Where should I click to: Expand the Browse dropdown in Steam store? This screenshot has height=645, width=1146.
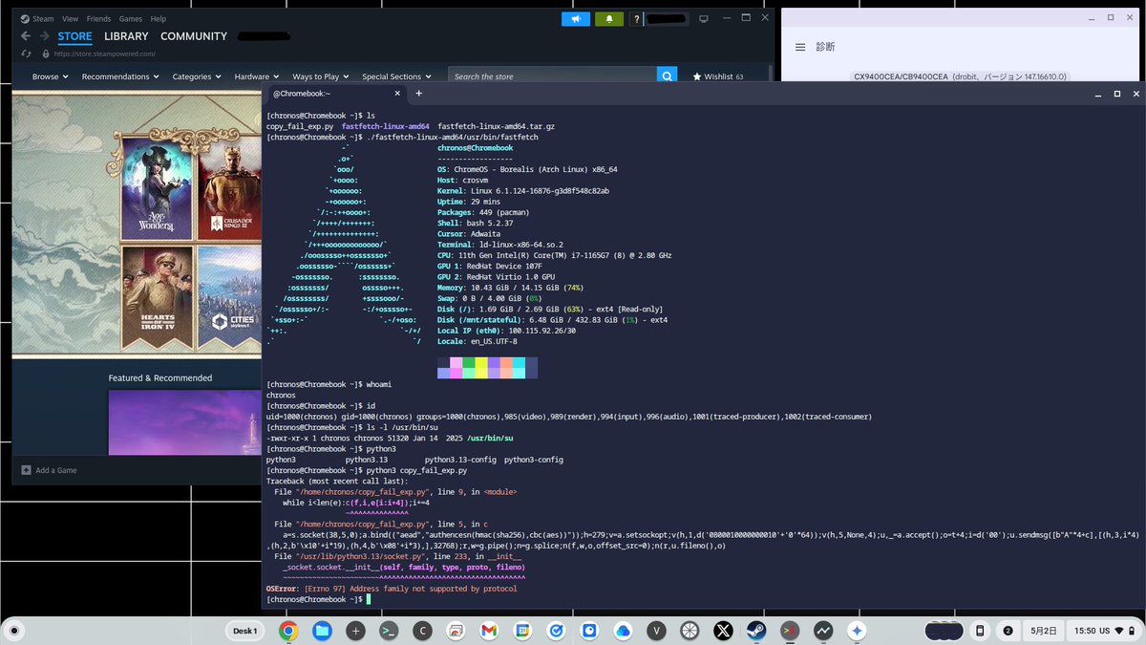(x=51, y=76)
